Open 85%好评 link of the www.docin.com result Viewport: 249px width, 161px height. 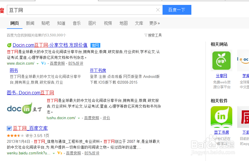point(76,63)
